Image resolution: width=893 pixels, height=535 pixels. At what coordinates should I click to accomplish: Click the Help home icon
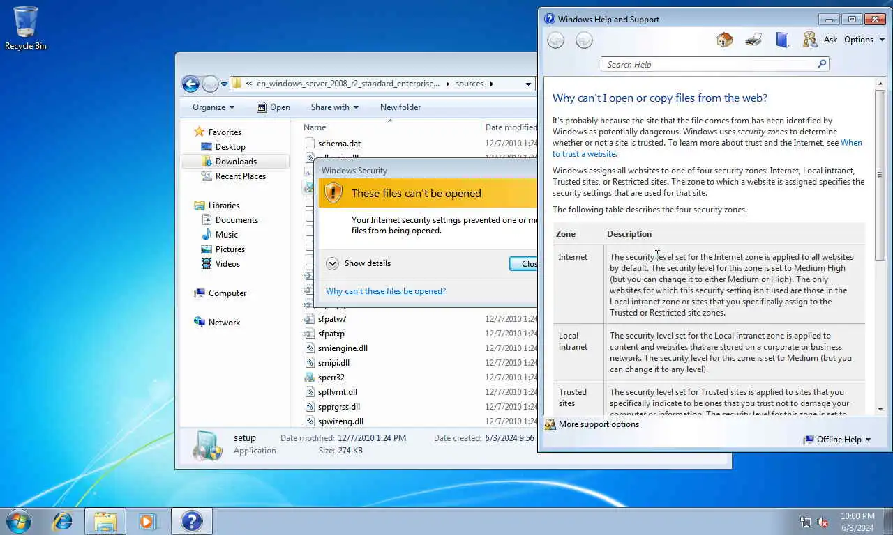point(724,40)
